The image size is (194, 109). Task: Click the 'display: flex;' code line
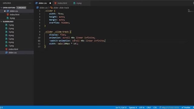58,35
